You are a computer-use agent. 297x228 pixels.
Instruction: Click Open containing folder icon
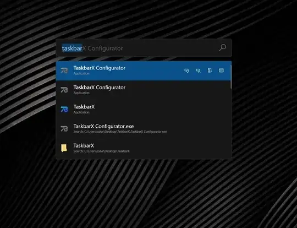210,70
